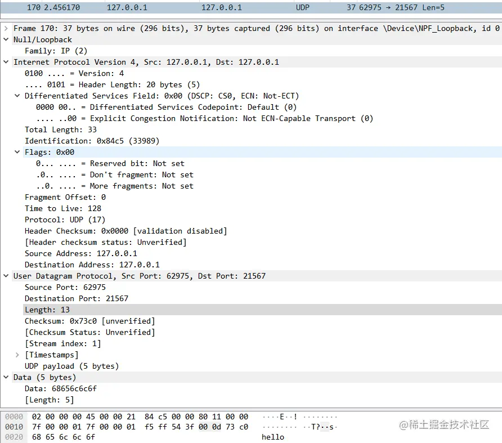Screen dimensions: 502x443
Task: Click hex offset 0000 row label
Action: pyautogui.click(x=14, y=417)
